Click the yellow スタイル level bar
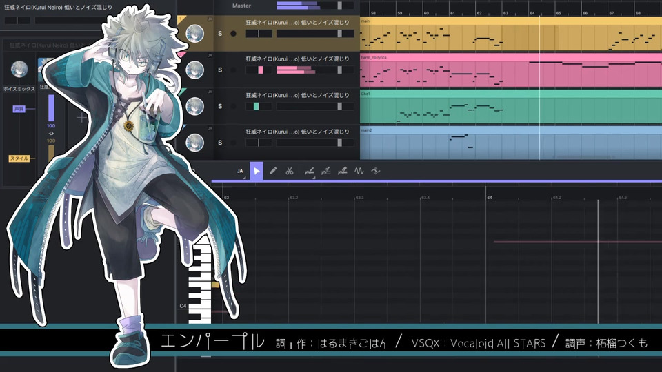 (x=51, y=154)
